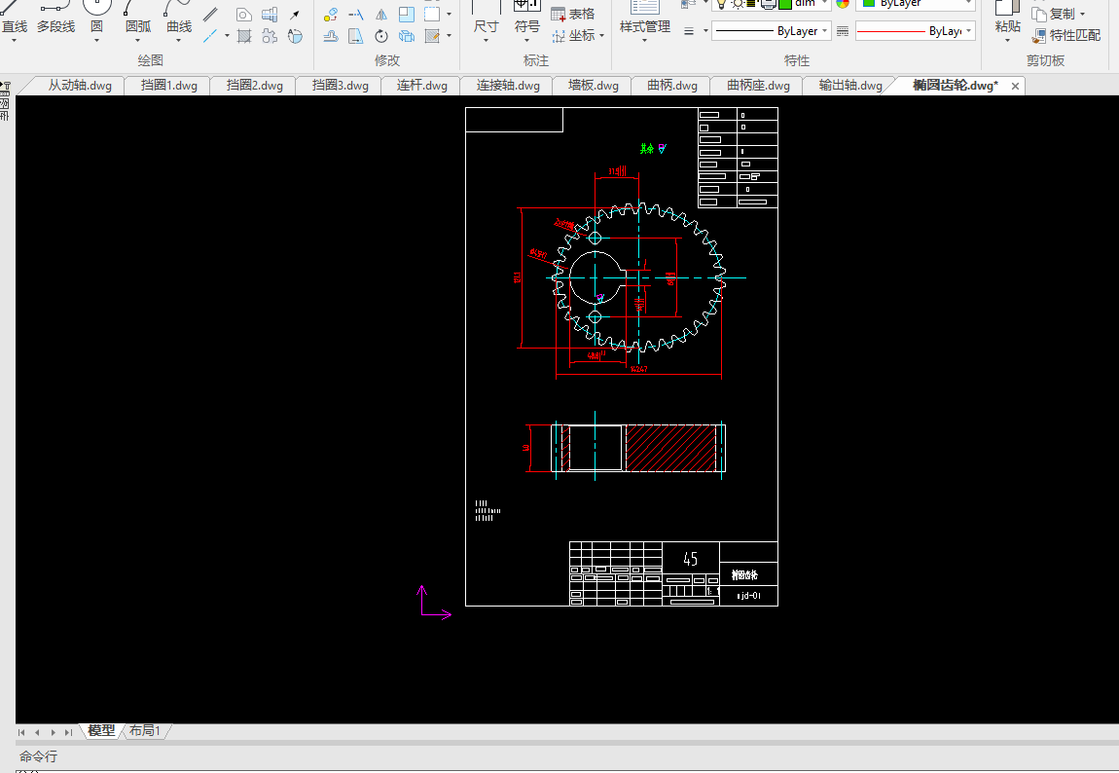Switch to the 连杆.dwg tab
This screenshot has width=1119, height=773.
pos(421,86)
